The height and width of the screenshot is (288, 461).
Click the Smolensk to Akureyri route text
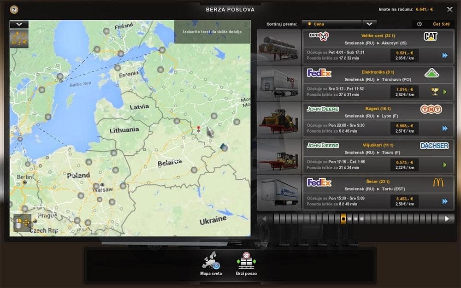(x=375, y=43)
